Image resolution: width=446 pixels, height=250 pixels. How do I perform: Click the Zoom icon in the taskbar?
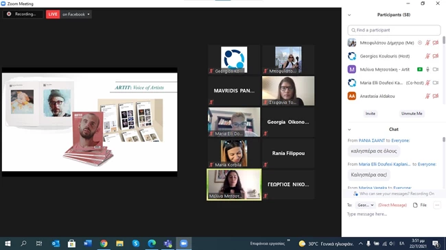point(184,243)
